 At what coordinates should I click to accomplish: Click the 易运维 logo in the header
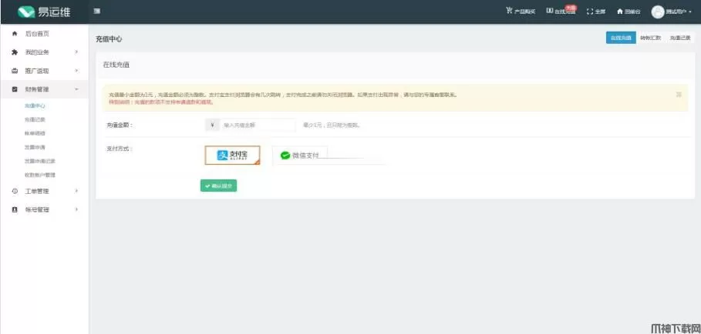click(x=44, y=12)
